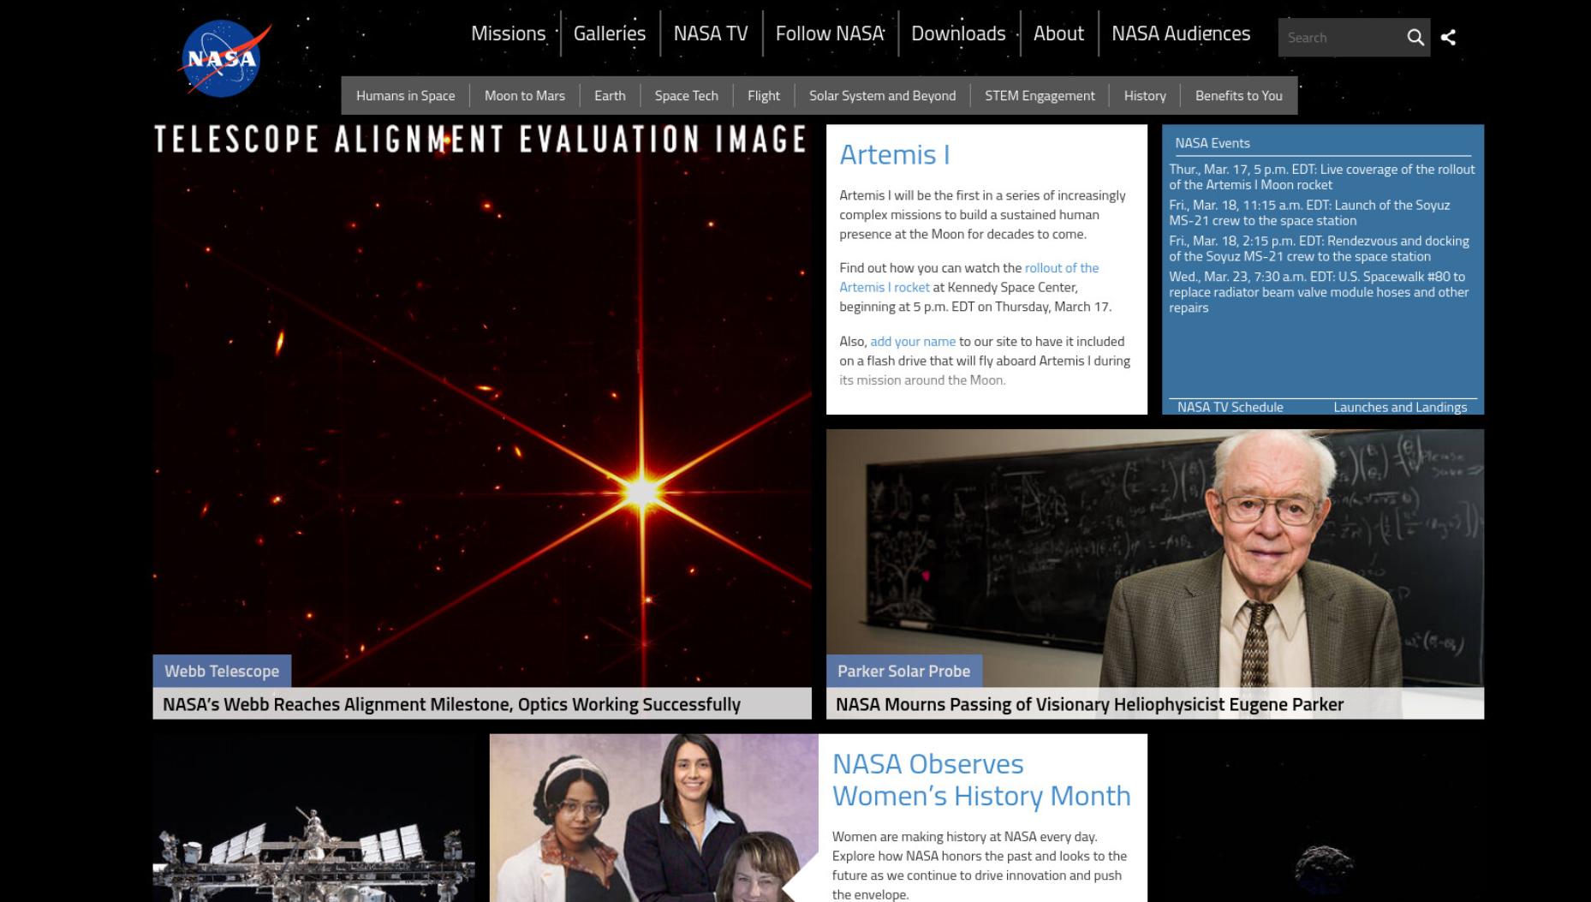Select the History topic
This screenshot has width=1591, height=902.
pyautogui.click(x=1145, y=96)
